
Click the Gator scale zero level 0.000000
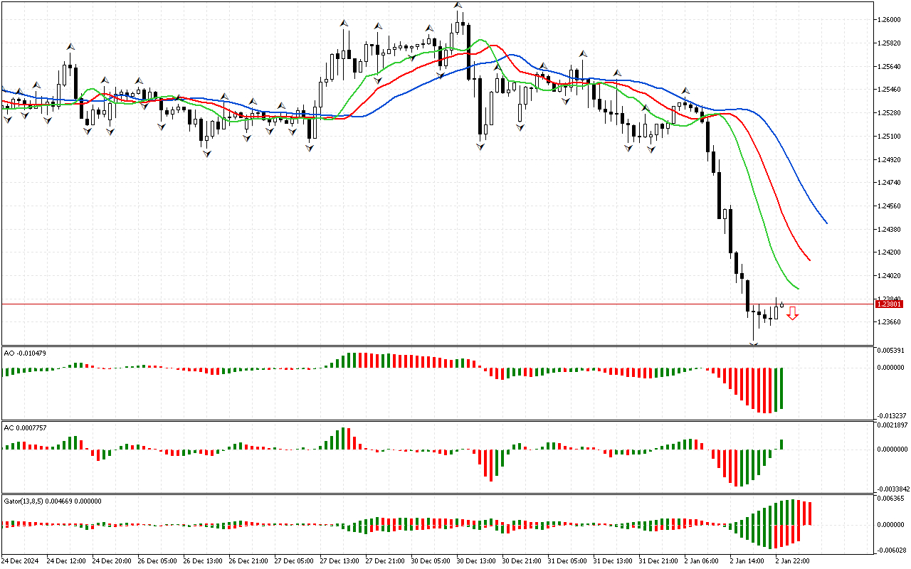891,525
